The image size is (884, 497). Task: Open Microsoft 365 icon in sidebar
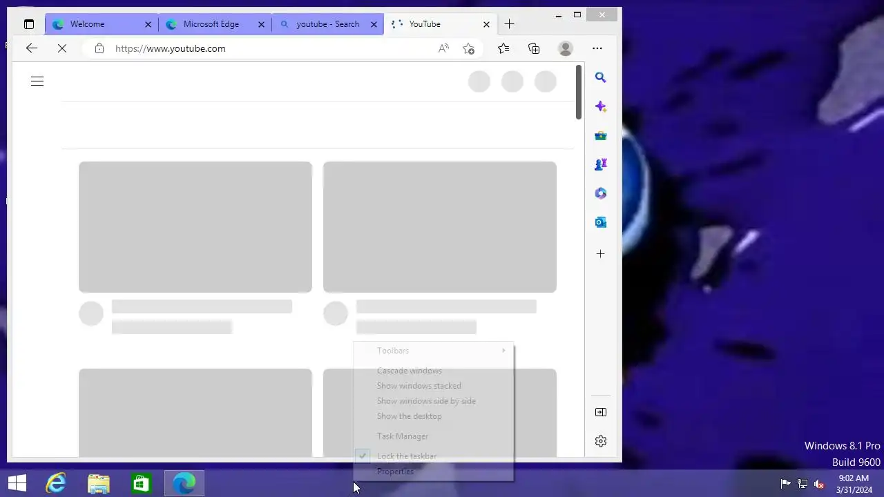pyautogui.click(x=601, y=193)
